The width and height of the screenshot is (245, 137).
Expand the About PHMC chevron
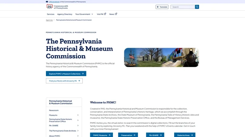coord(78,136)
